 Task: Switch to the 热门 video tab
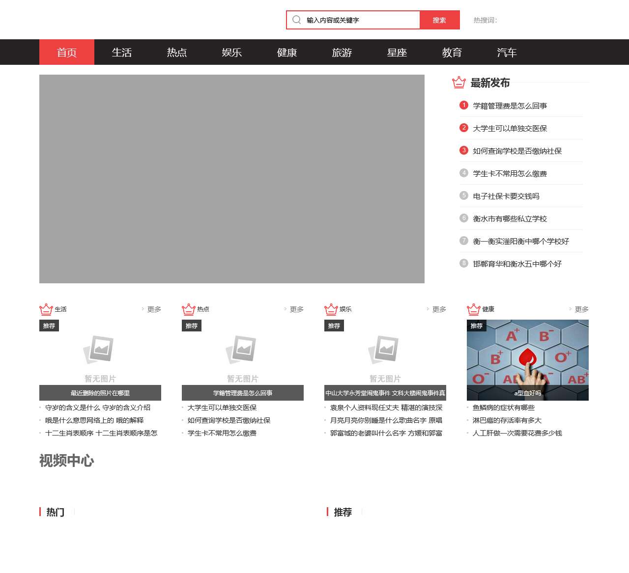(55, 512)
